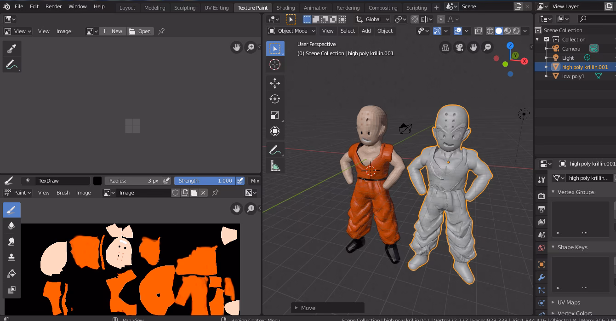The height and width of the screenshot is (321, 616).
Task: Expand low poly1 item in outliner
Action: 547,76
